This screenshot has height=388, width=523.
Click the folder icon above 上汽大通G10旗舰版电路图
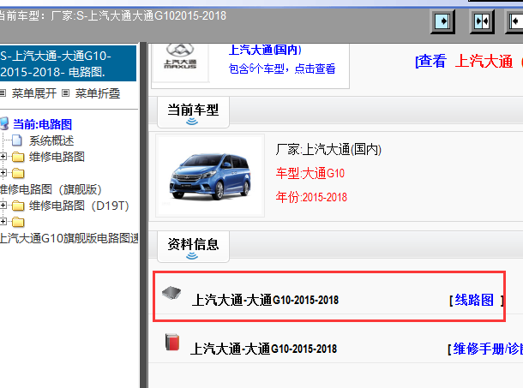(18, 222)
